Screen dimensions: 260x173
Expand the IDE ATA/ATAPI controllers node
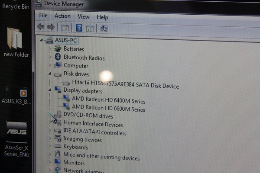(x=50, y=130)
